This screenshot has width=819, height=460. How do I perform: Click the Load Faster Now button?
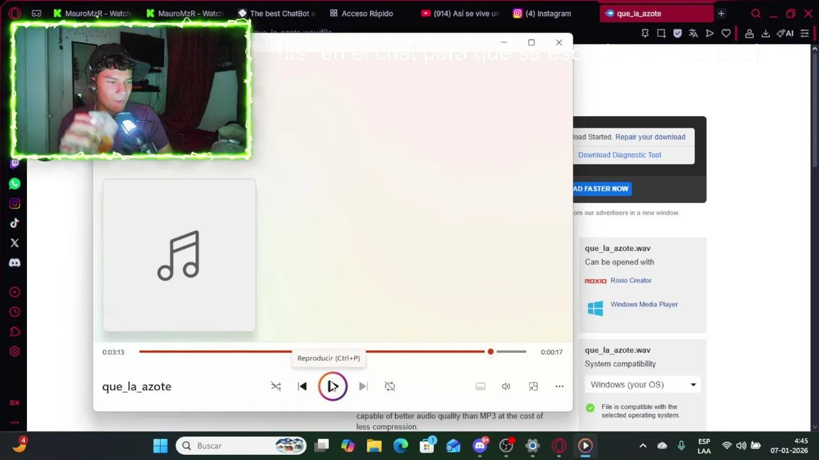601,188
